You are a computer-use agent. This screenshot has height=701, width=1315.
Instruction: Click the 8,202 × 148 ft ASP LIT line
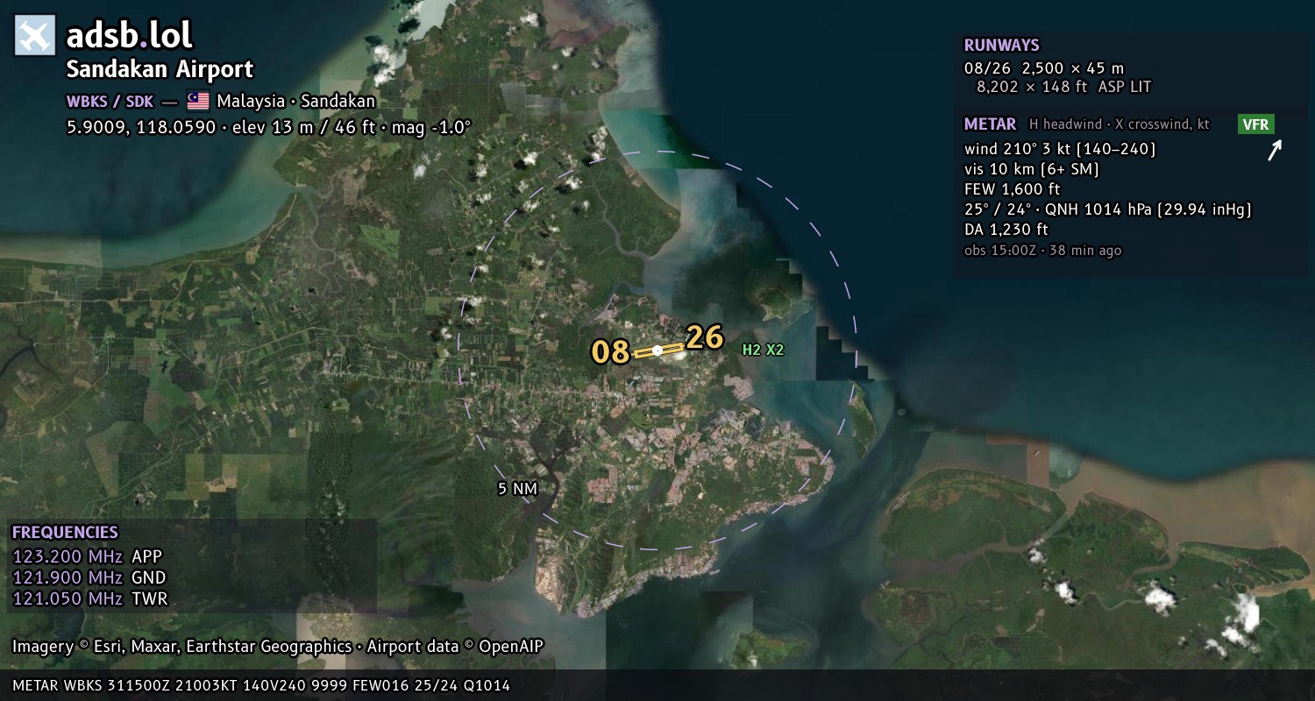(x=1063, y=87)
